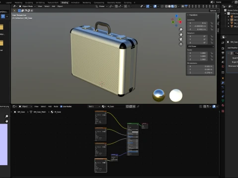Click the pin icon beside M_Case material
This screenshot has height=178, width=238.
(x=138, y=106)
